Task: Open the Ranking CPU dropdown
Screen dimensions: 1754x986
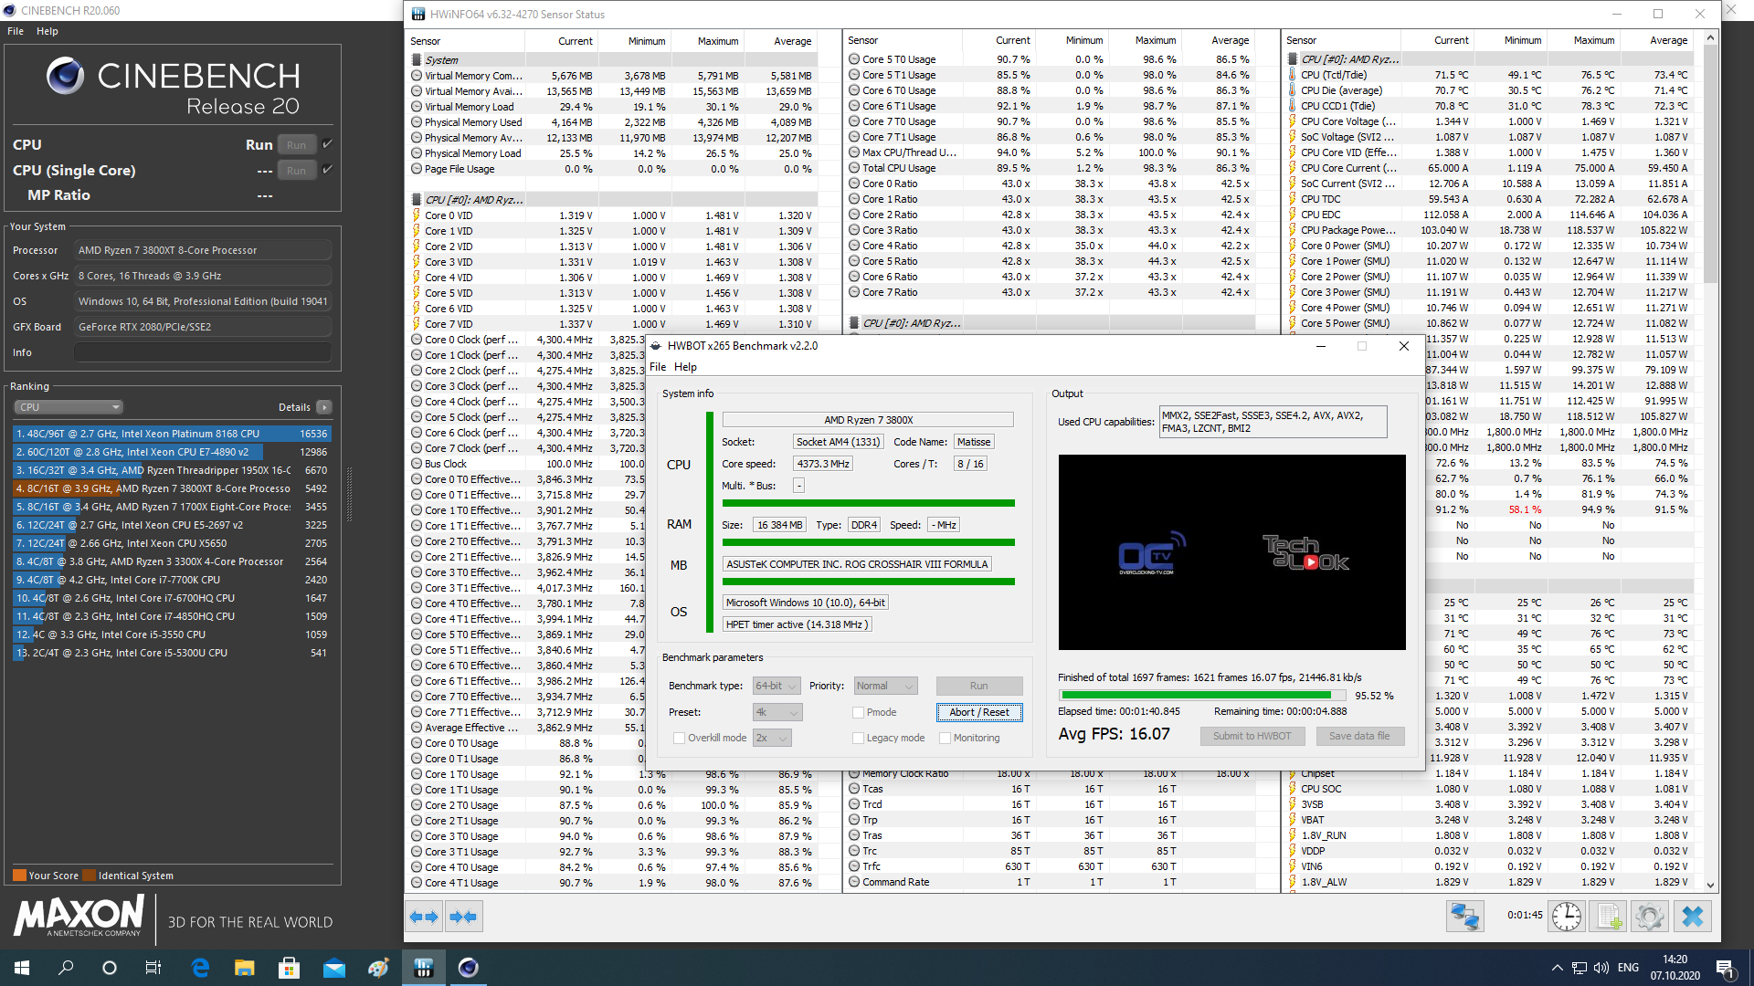Action: click(69, 407)
